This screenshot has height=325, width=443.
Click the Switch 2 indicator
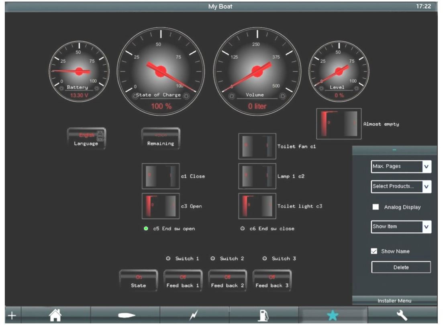pyautogui.click(x=213, y=258)
